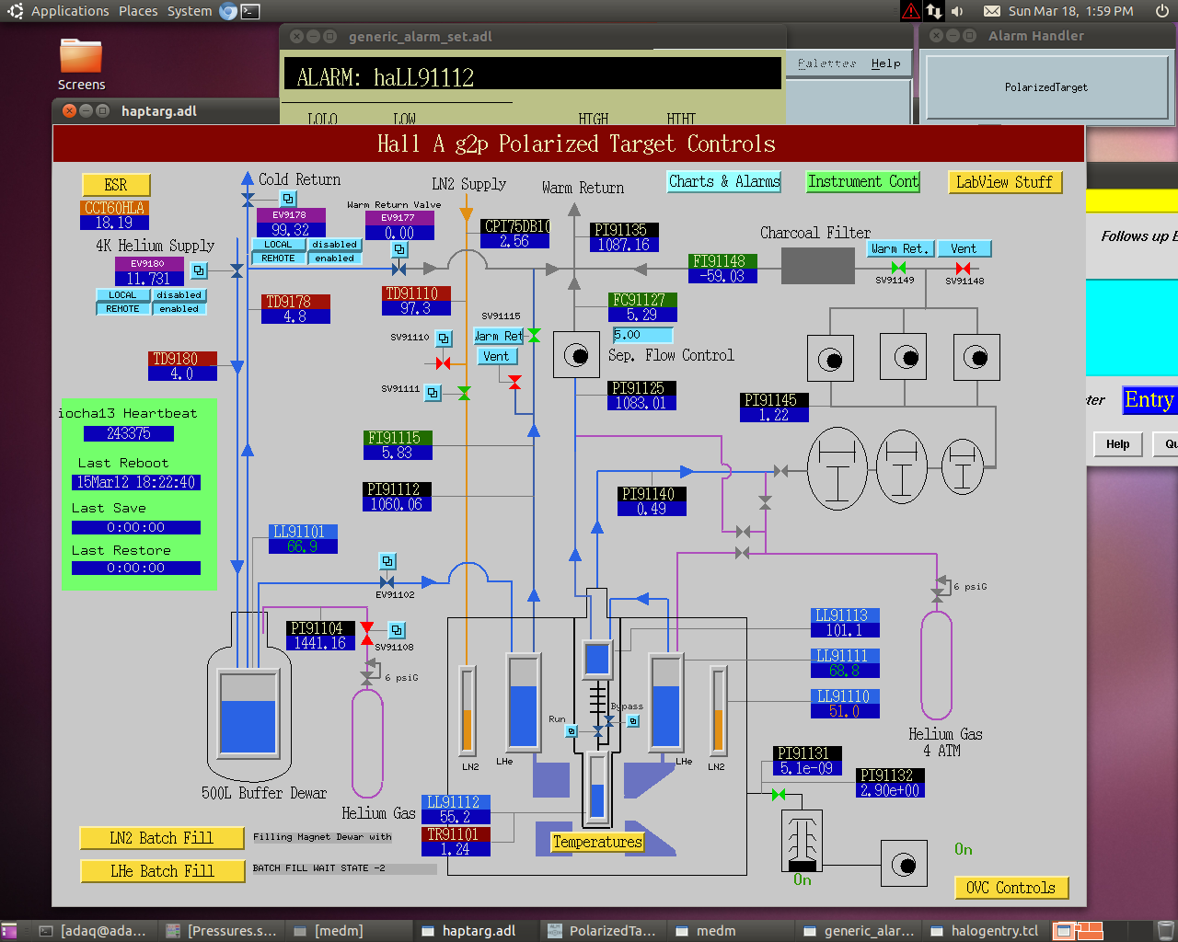Viewport: 1178px width, 942px height.
Task: Click Vent button by charcoal filter
Action: [964, 248]
